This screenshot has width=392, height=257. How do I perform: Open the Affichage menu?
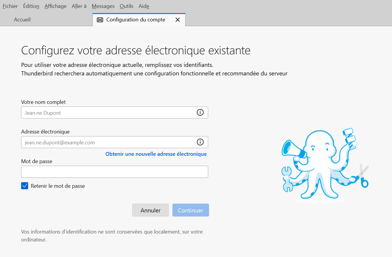click(x=55, y=6)
